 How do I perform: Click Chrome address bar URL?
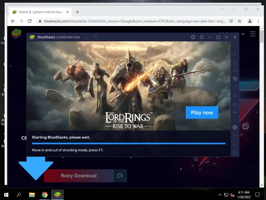[135, 21]
